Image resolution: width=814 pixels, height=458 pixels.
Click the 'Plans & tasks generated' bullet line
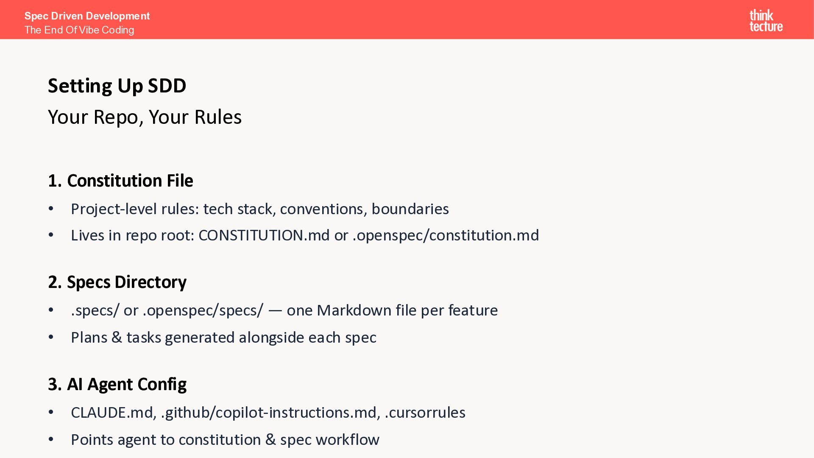[223, 338]
